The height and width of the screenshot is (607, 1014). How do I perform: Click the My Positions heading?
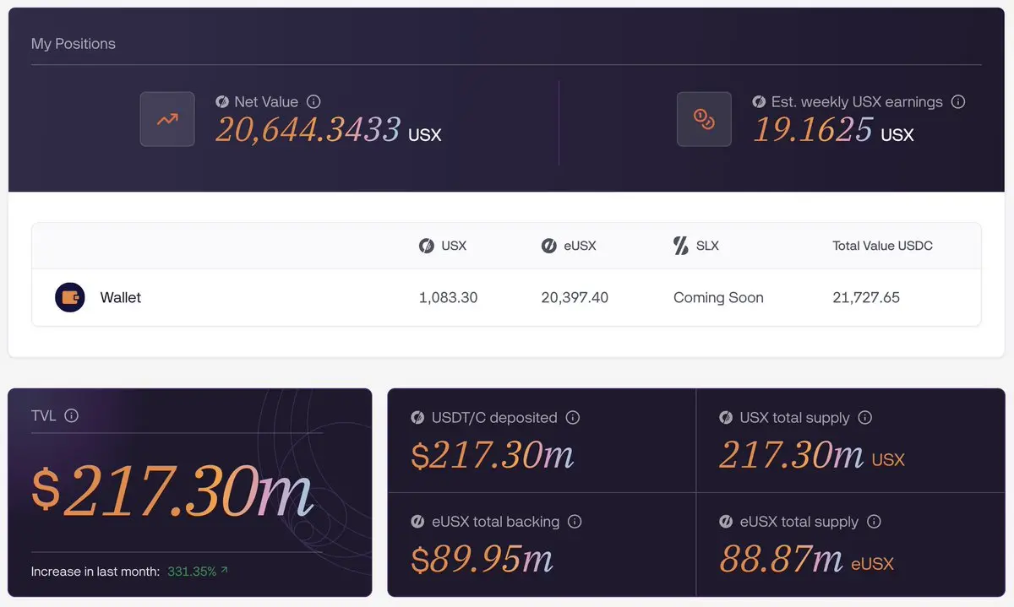pyautogui.click(x=74, y=44)
